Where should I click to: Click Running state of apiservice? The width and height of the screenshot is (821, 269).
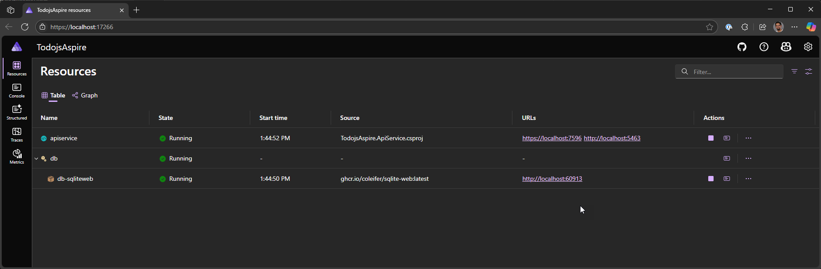(x=176, y=138)
